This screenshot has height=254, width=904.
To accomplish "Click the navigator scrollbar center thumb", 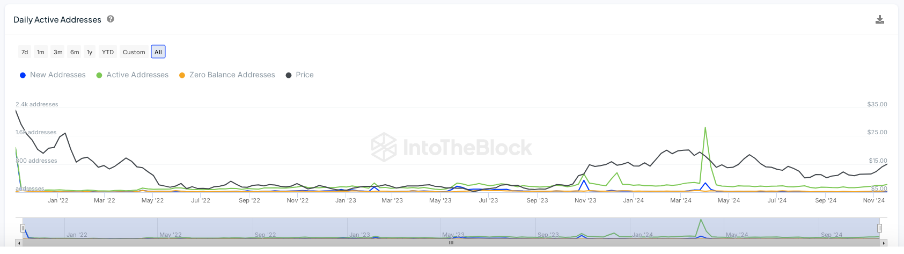I will coord(451,243).
